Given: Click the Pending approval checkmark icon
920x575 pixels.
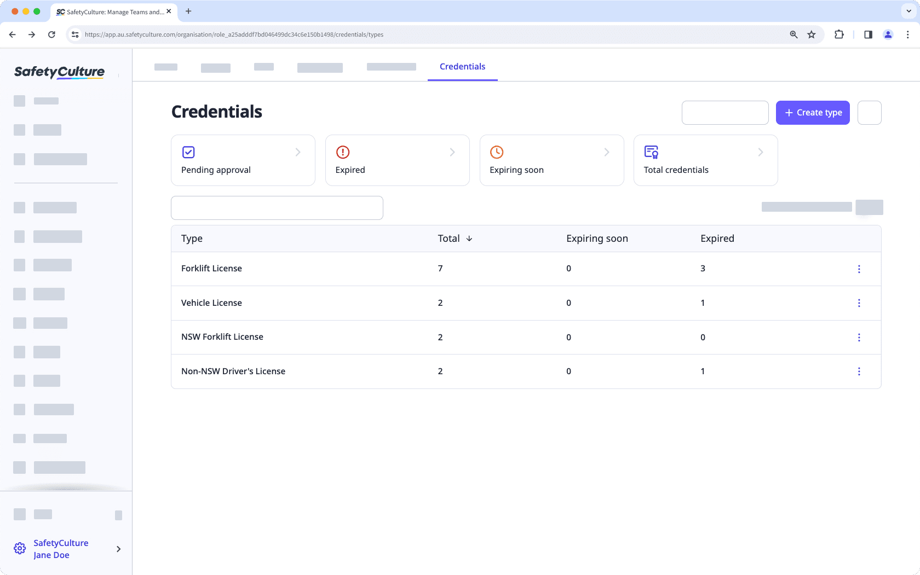Looking at the screenshot, I should point(188,152).
